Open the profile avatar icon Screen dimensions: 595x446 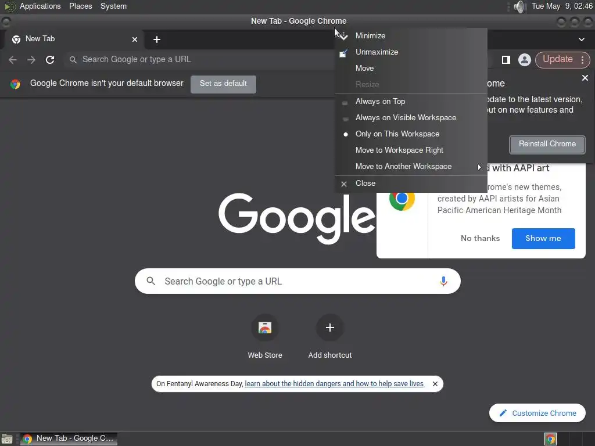pyautogui.click(x=525, y=60)
